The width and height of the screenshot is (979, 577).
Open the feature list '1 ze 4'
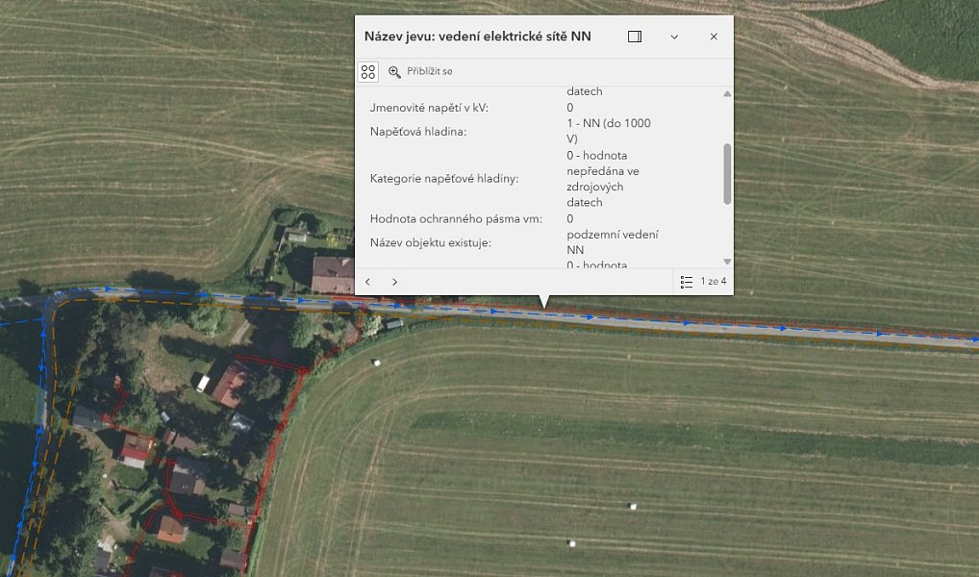point(704,282)
